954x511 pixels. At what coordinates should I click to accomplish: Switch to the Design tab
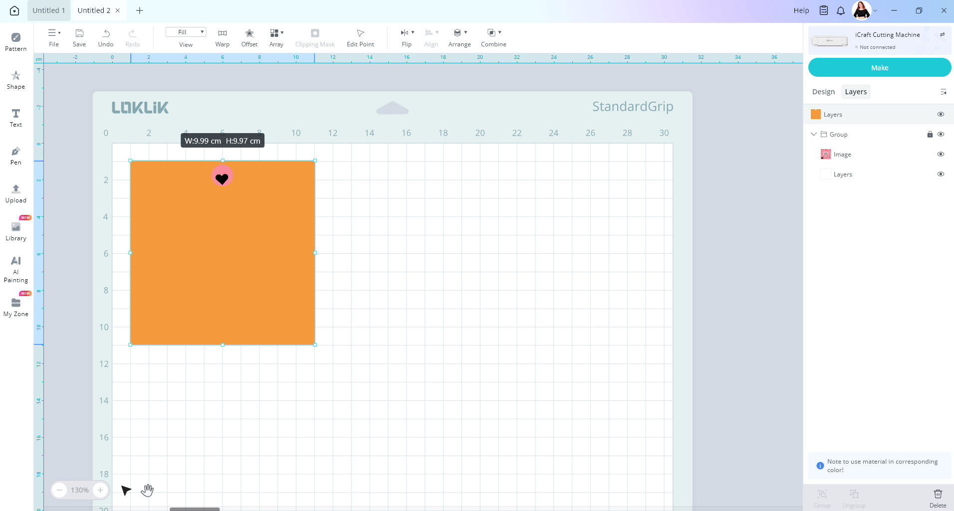[823, 92]
